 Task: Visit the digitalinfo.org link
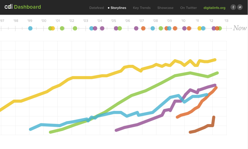tap(214, 8)
